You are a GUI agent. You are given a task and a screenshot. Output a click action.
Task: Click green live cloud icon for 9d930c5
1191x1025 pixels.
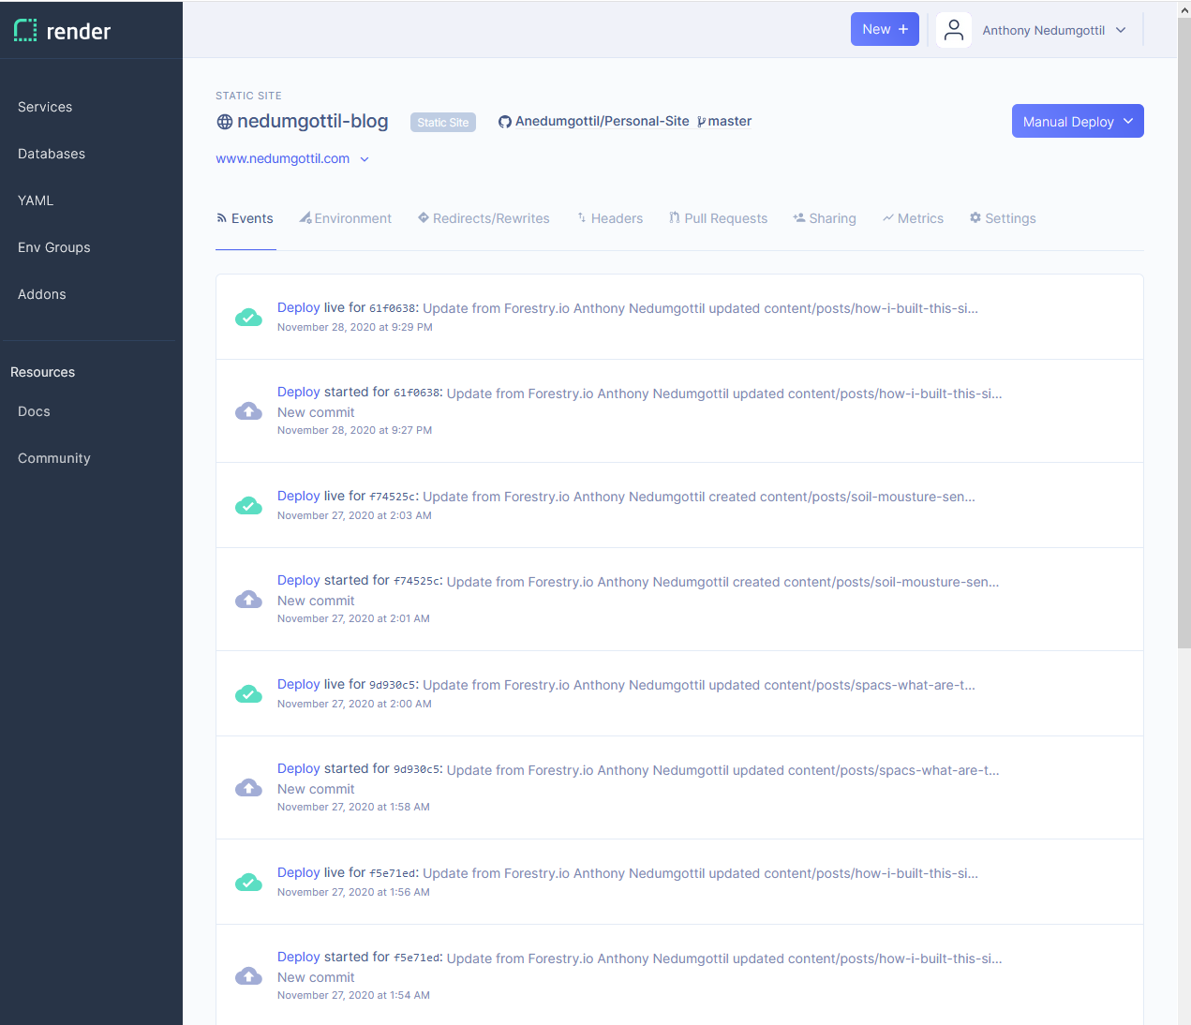click(x=248, y=694)
